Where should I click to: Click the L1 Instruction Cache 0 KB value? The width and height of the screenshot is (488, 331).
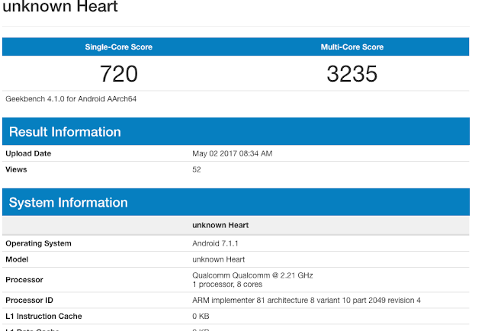pos(201,316)
